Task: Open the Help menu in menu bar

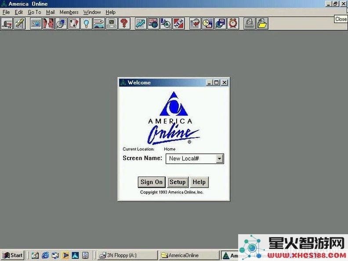Action: pos(111,12)
